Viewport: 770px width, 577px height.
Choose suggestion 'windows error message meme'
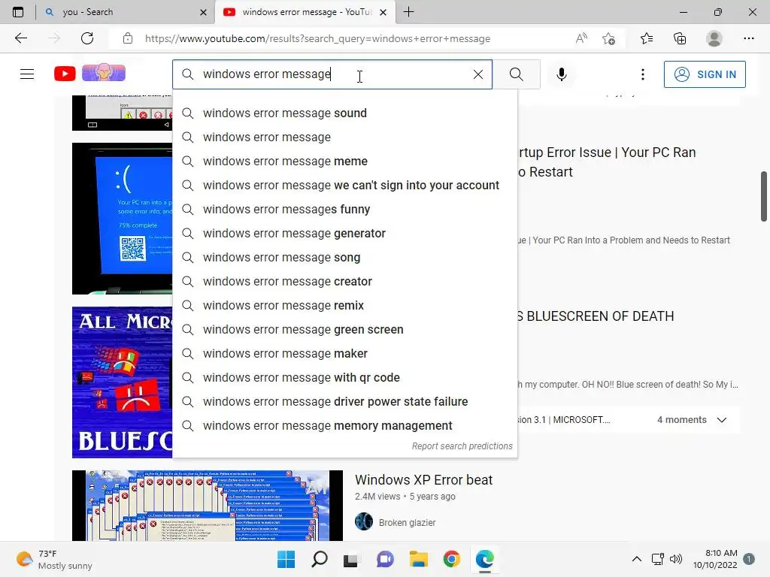[344, 161]
